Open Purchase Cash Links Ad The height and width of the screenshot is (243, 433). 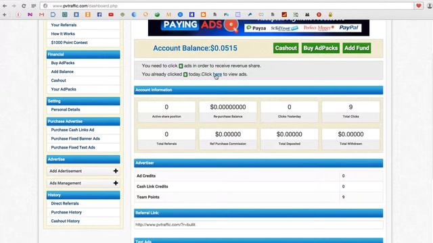click(72, 130)
